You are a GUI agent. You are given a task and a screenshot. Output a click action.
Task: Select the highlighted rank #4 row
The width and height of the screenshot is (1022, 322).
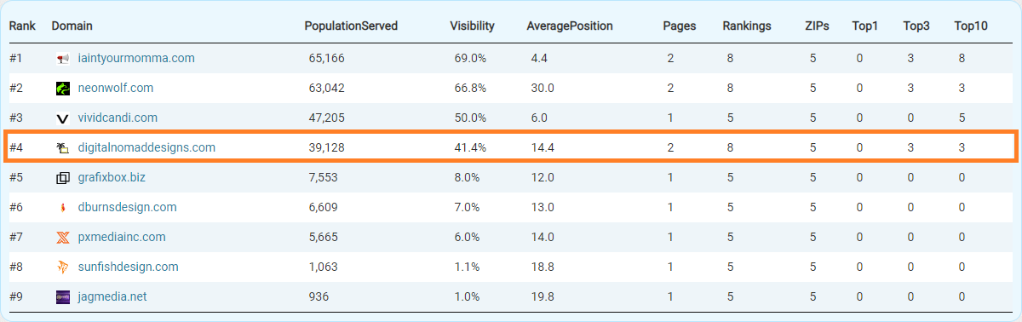coord(511,147)
